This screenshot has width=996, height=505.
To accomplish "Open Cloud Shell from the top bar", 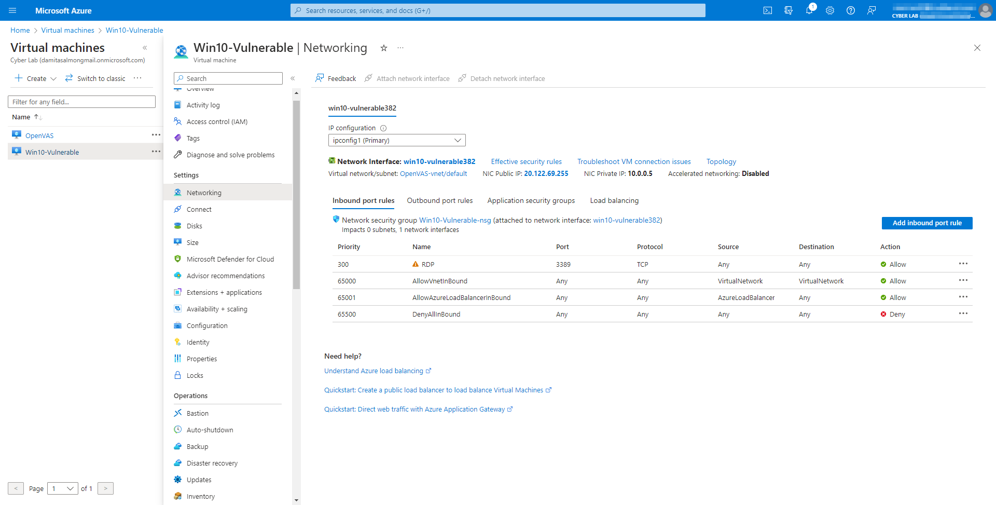I will 768,10.
